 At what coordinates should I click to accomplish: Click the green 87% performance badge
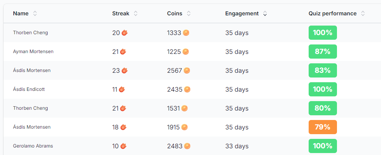[323, 52]
